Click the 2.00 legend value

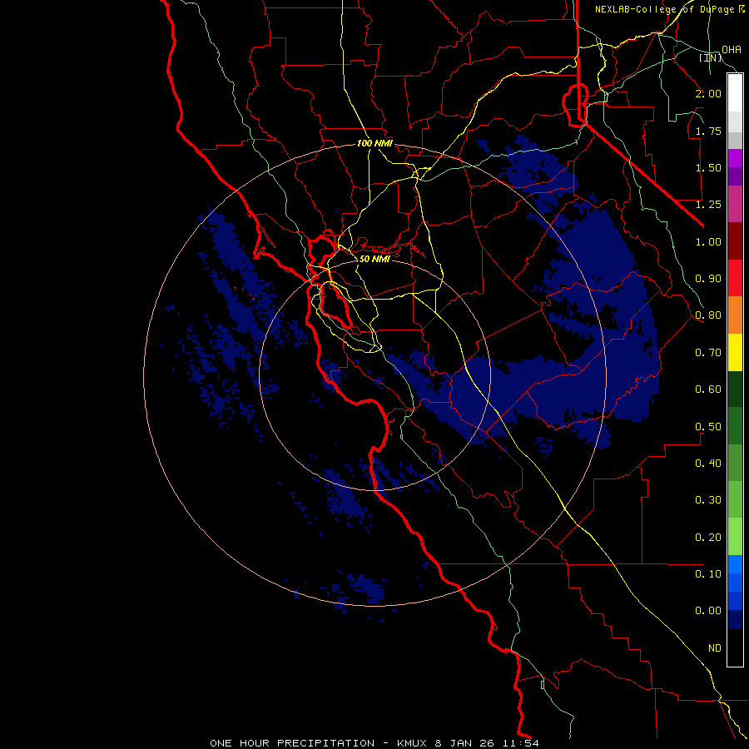point(708,93)
